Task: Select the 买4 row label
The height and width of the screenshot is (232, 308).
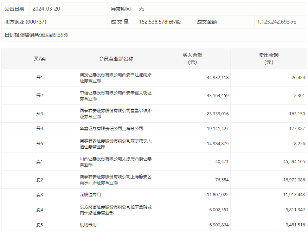Action: pyautogui.click(x=39, y=128)
